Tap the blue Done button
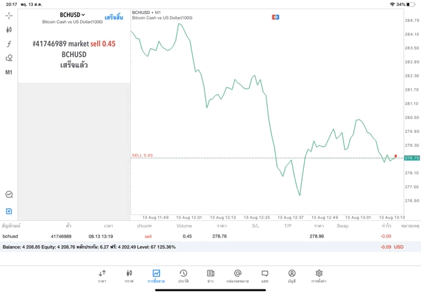 114,17
